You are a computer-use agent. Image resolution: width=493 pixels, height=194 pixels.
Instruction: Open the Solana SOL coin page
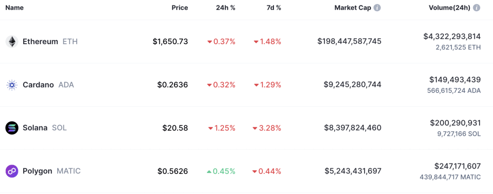point(44,128)
